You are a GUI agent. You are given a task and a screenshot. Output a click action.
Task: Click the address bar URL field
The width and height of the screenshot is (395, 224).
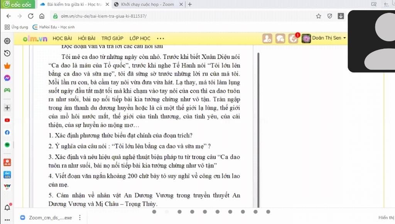pyautogui.click(x=181, y=16)
